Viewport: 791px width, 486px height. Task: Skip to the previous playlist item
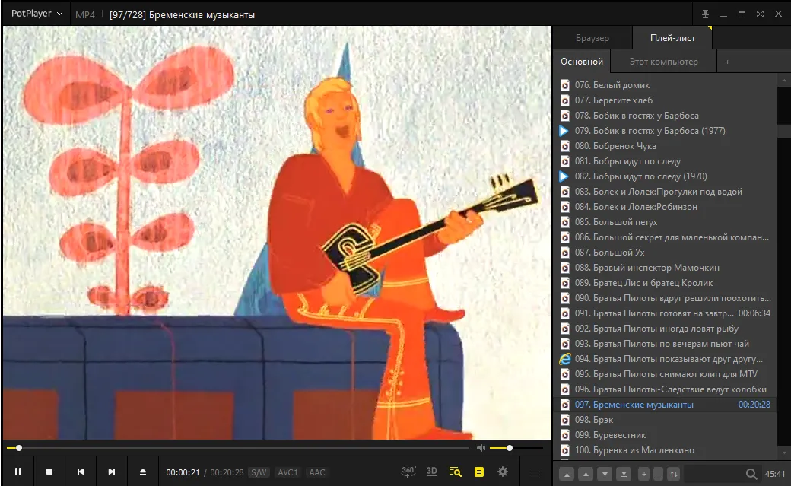tap(81, 472)
